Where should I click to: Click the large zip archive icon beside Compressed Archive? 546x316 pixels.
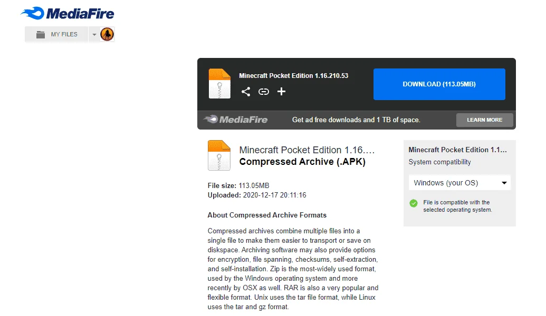pyautogui.click(x=219, y=155)
